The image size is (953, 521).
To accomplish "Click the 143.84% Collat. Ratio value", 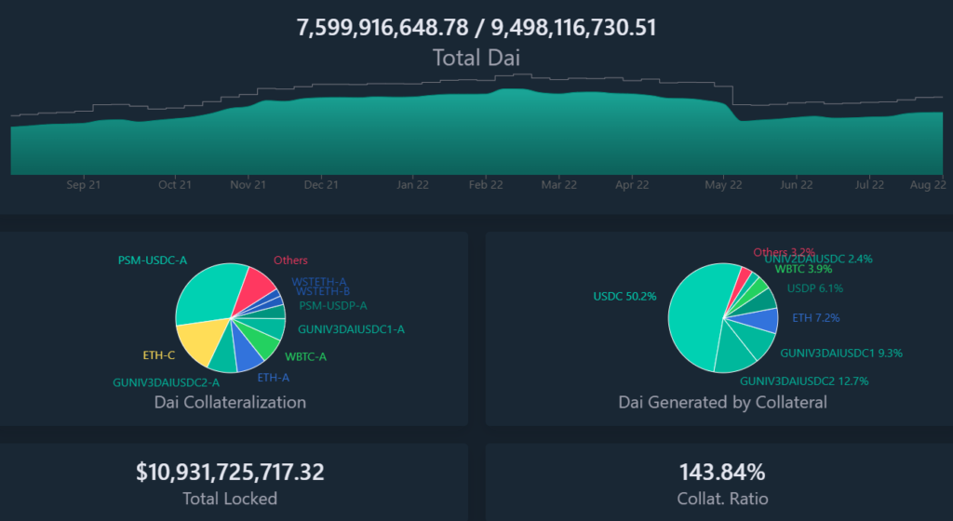I will point(722,473).
